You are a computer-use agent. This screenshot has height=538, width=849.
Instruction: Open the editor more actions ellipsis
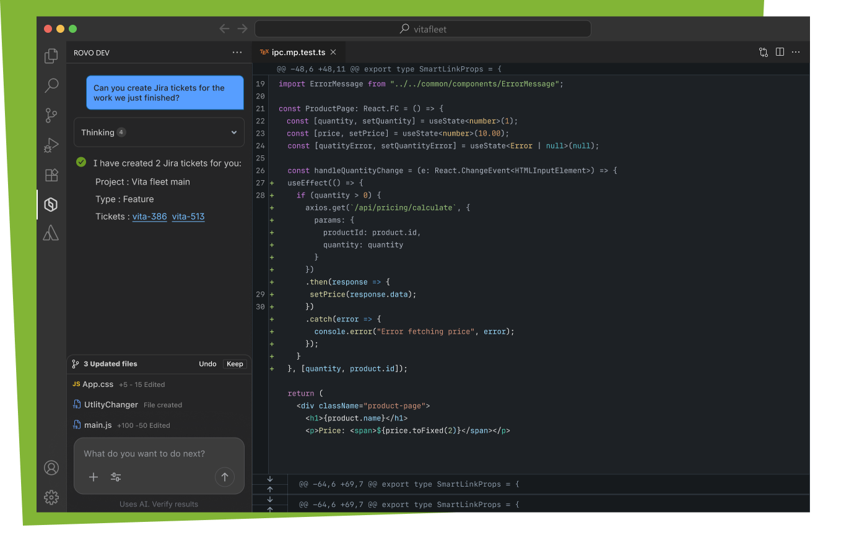click(x=796, y=52)
